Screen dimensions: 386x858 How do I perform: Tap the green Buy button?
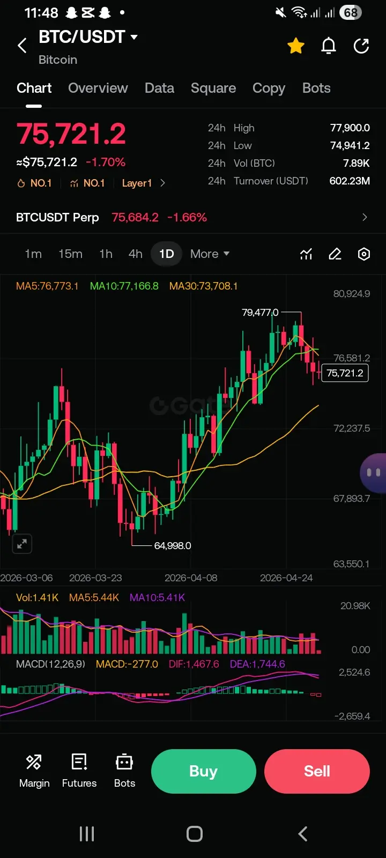point(203,771)
